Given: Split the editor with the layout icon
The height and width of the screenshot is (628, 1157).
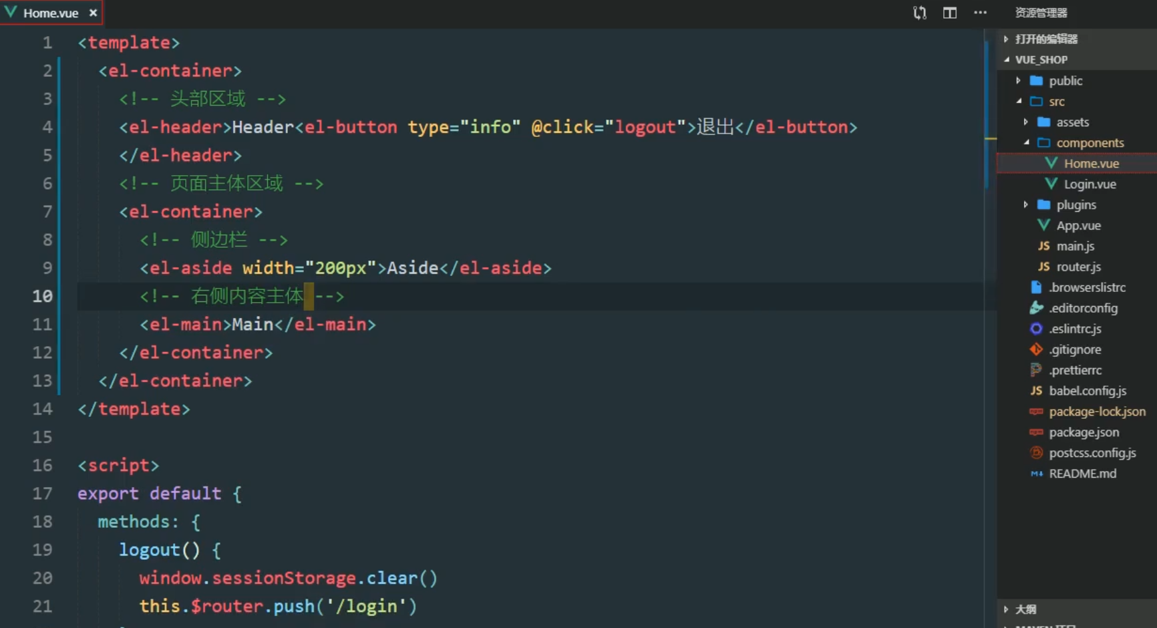Looking at the screenshot, I should (950, 13).
